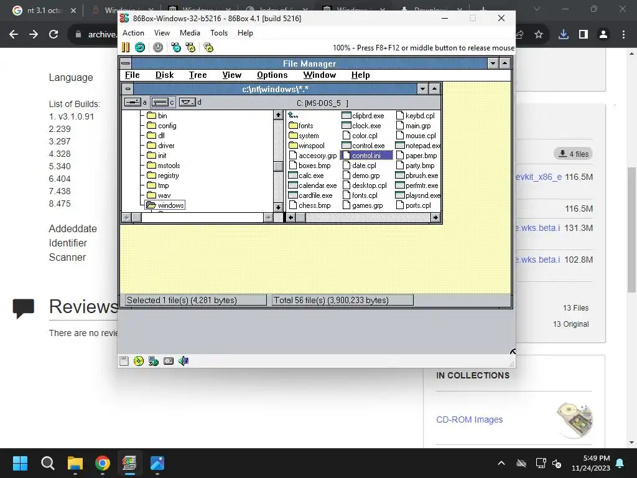This screenshot has width=637, height=478.
Task: Click the CD-ROM status bar icon
Action: [x=139, y=361]
